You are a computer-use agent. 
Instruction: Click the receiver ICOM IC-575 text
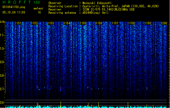108,9
